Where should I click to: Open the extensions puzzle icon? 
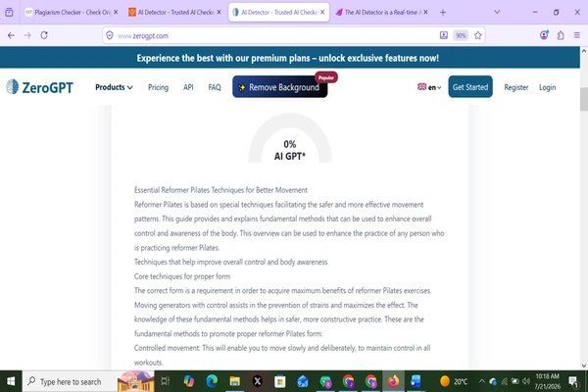pos(561,35)
